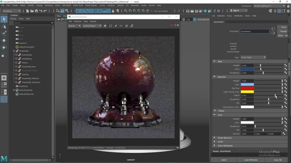The height and width of the screenshot is (163, 291).
Task: Click the lock selection padlock icon
Action: 113,11
